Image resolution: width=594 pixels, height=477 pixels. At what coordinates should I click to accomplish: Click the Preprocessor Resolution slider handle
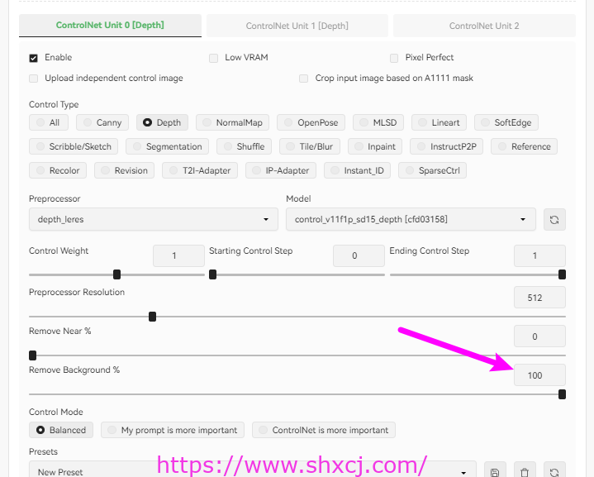[x=152, y=317]
